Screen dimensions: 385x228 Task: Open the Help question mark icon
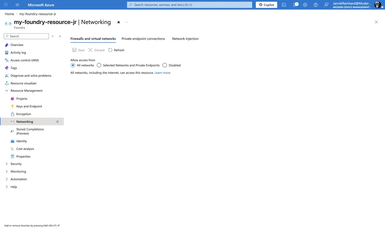[316, 5]
